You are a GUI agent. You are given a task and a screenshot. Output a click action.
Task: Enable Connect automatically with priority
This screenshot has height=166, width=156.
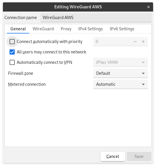[x=12, y=42]
